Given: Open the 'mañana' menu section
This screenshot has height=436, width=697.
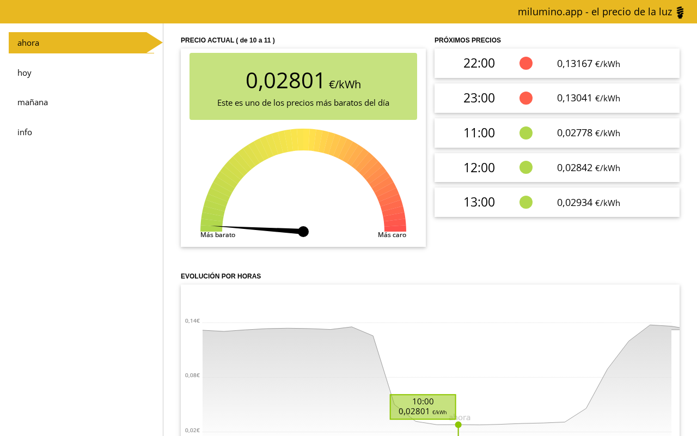Looking at the screenshot, I should (x=33, y=102).
